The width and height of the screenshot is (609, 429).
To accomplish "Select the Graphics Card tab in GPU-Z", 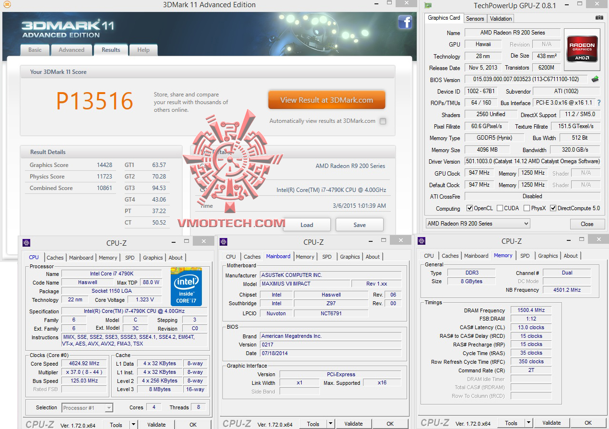I will pos(444,18).
